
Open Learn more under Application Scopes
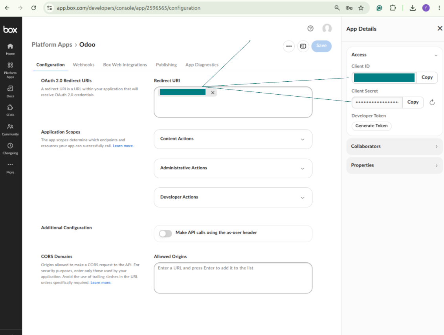(x=123, y=146)
